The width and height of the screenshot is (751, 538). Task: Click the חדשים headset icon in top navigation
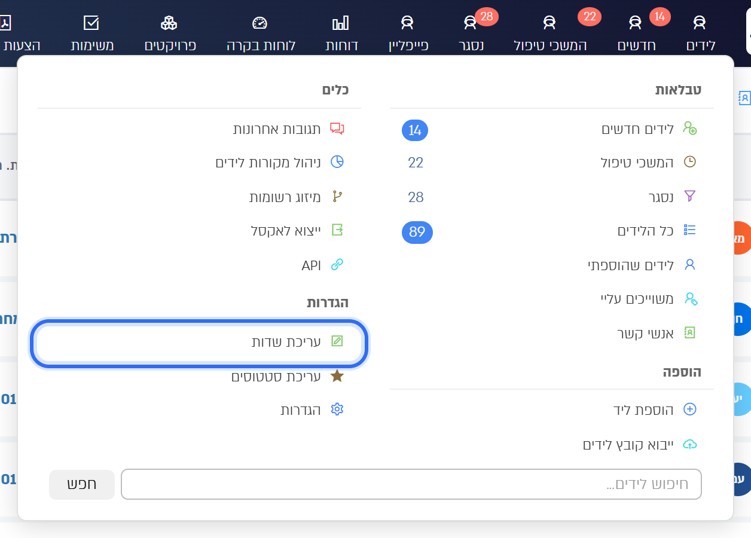[635, 23]
